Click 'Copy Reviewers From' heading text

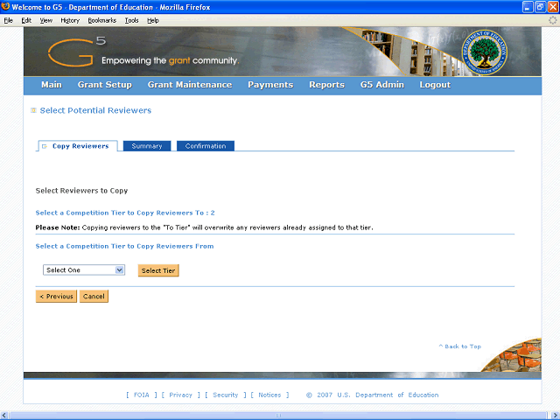point(124,246)
